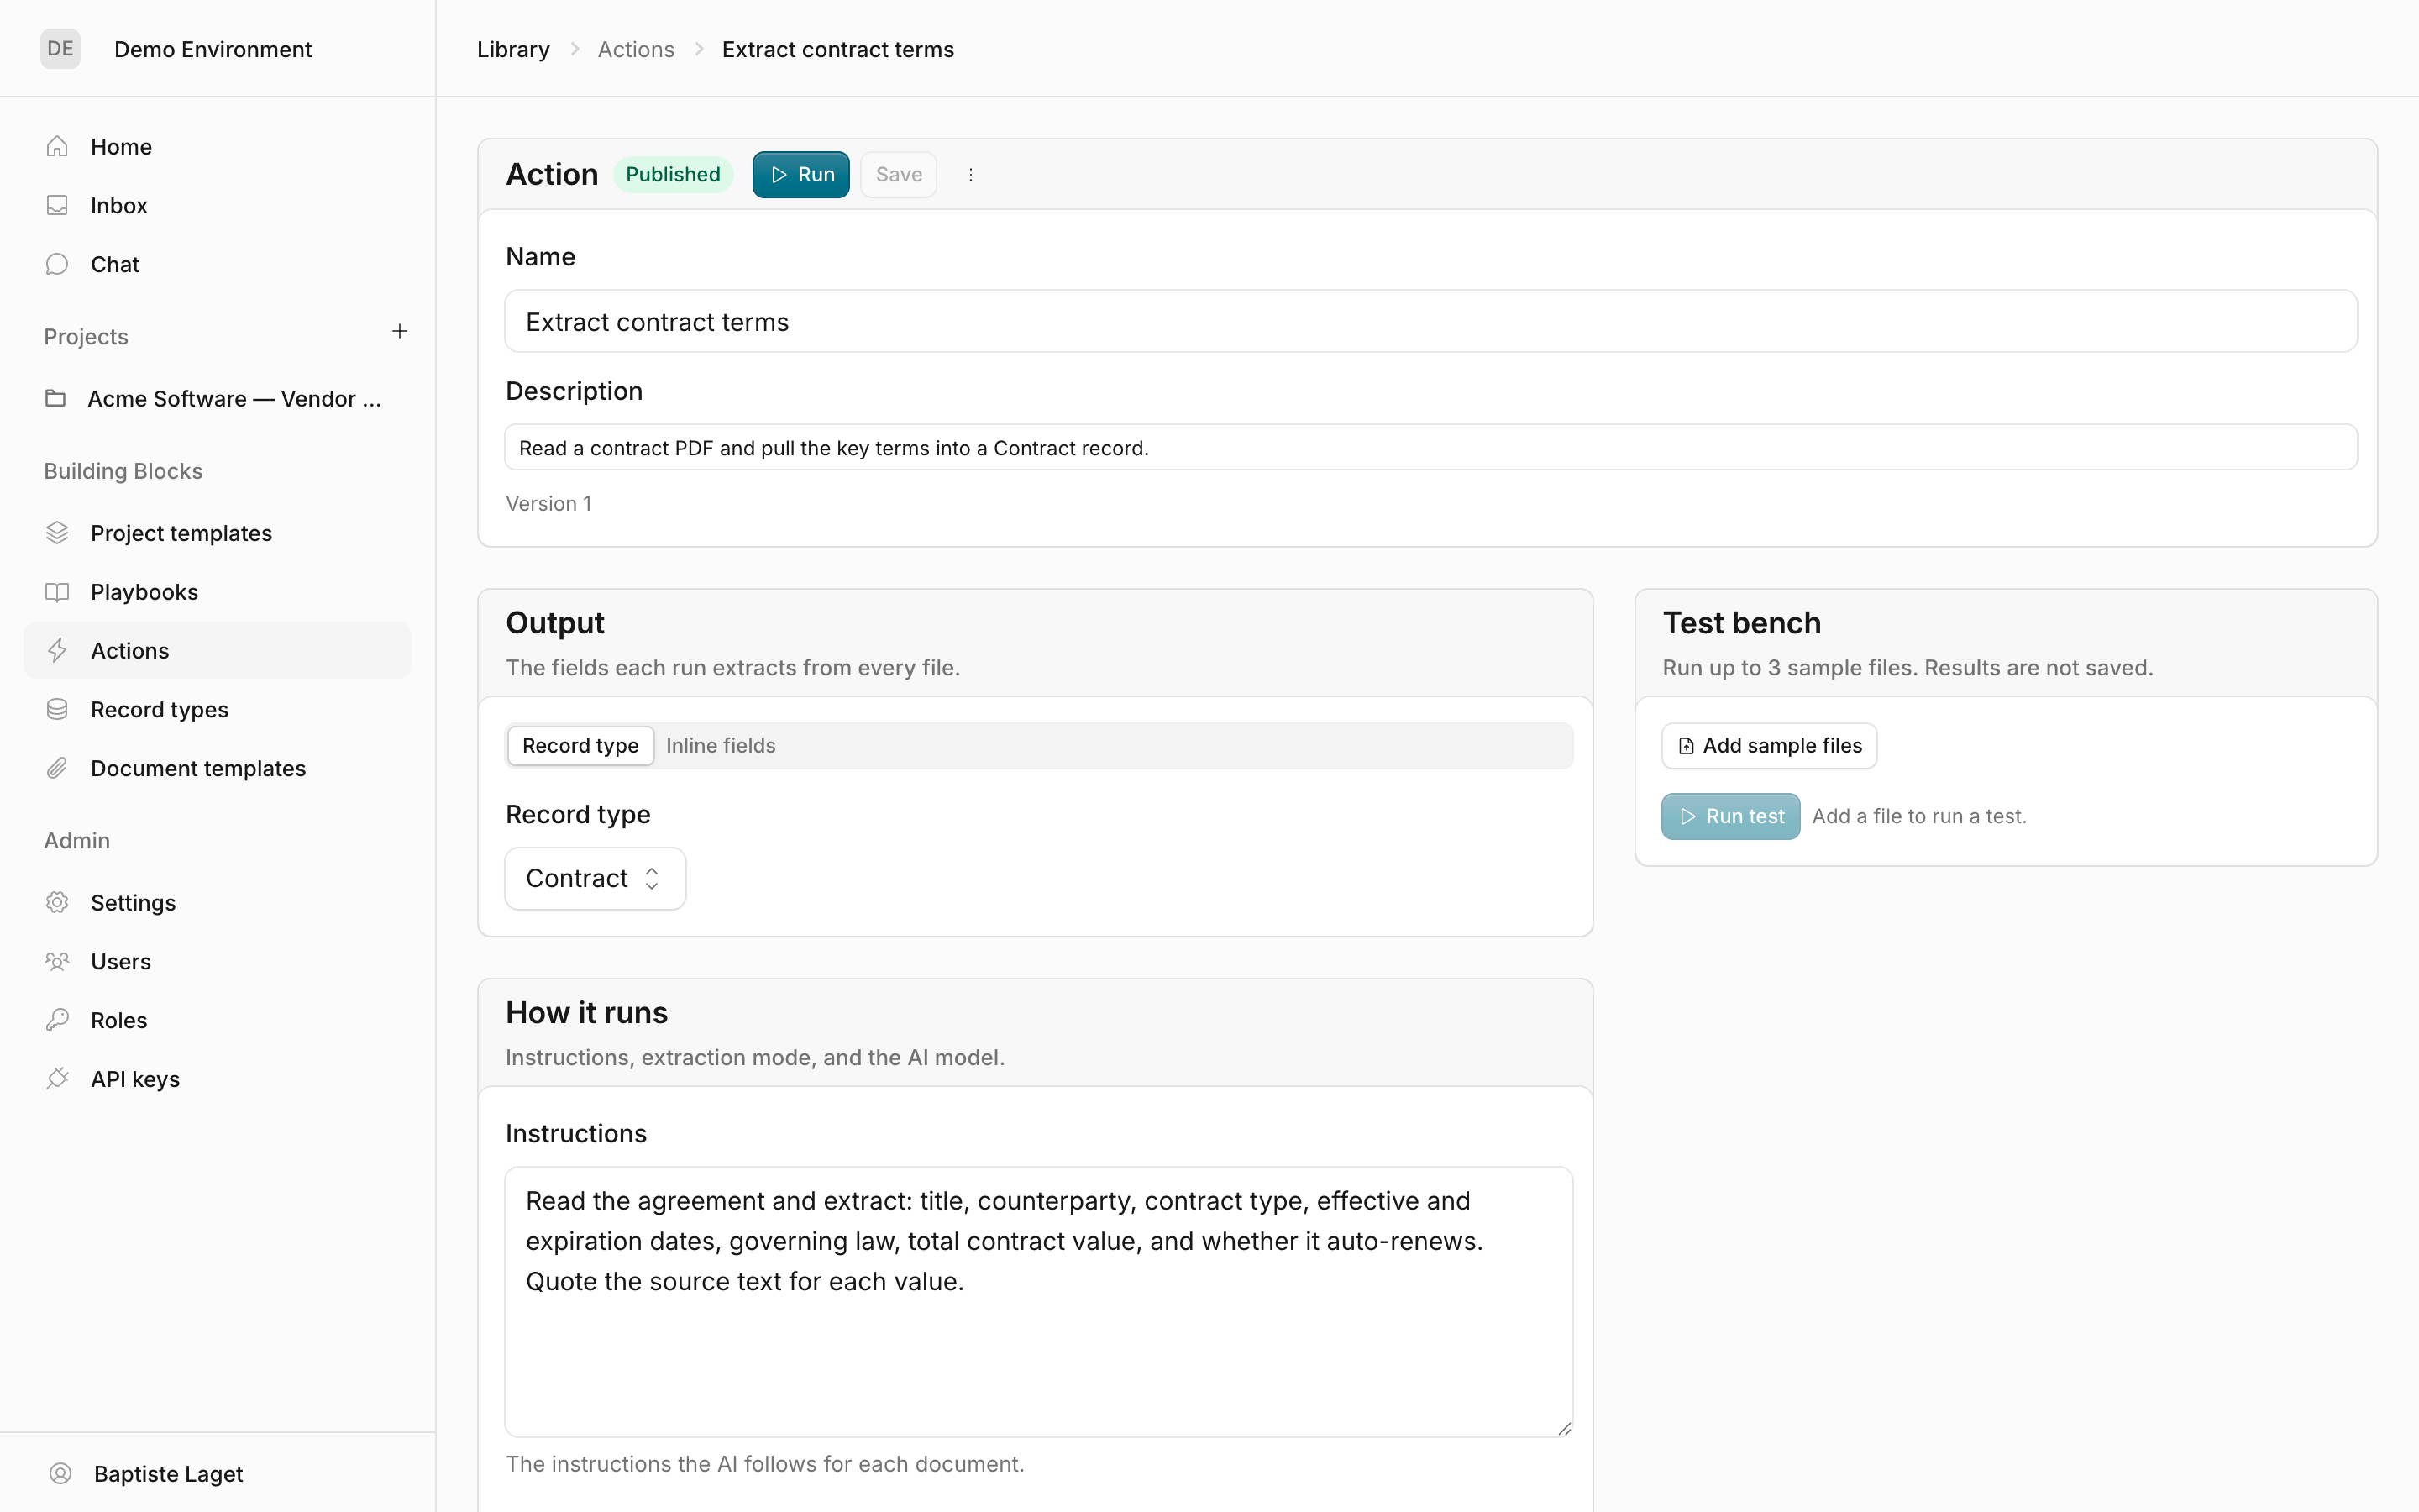Click the Save button
2419x1512 pixels.
click(x=899, y=175)
